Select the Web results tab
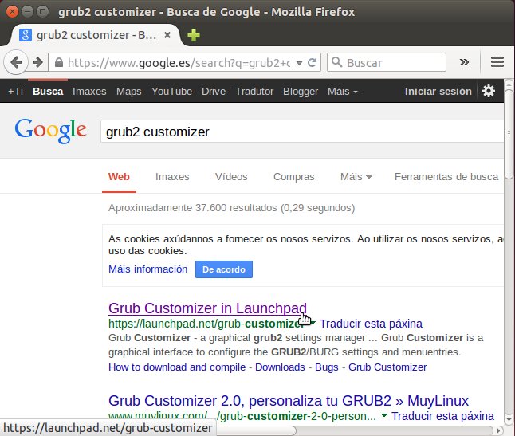The width and height of the screenshot is (515, 436). point(119,177)
